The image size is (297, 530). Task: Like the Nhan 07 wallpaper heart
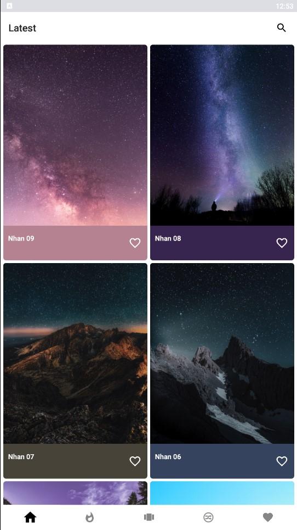(x=135, y=461)
